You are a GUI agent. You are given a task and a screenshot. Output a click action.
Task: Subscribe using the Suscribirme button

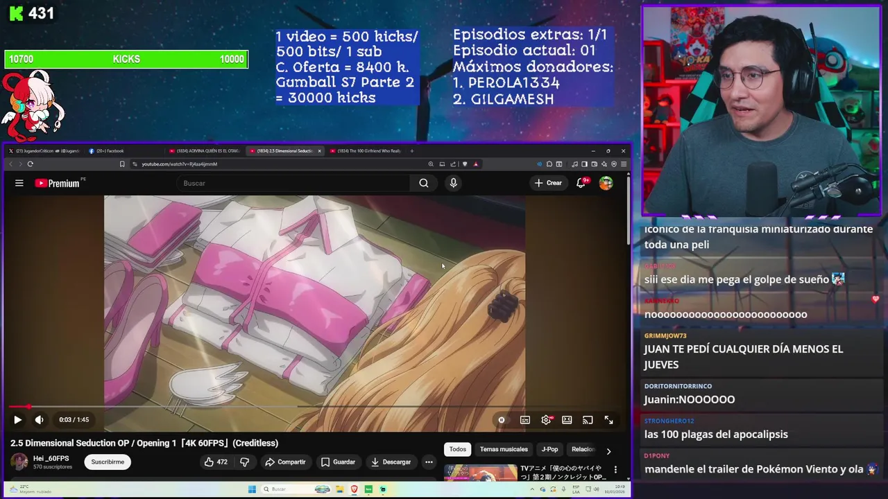108,462
